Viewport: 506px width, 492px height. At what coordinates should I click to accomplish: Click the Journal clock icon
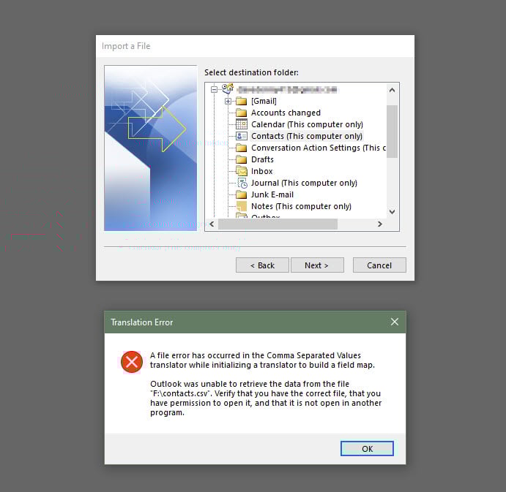242,183
